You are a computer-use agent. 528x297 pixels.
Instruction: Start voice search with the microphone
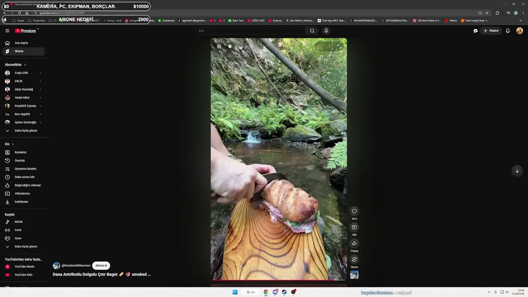pos(326,31)
